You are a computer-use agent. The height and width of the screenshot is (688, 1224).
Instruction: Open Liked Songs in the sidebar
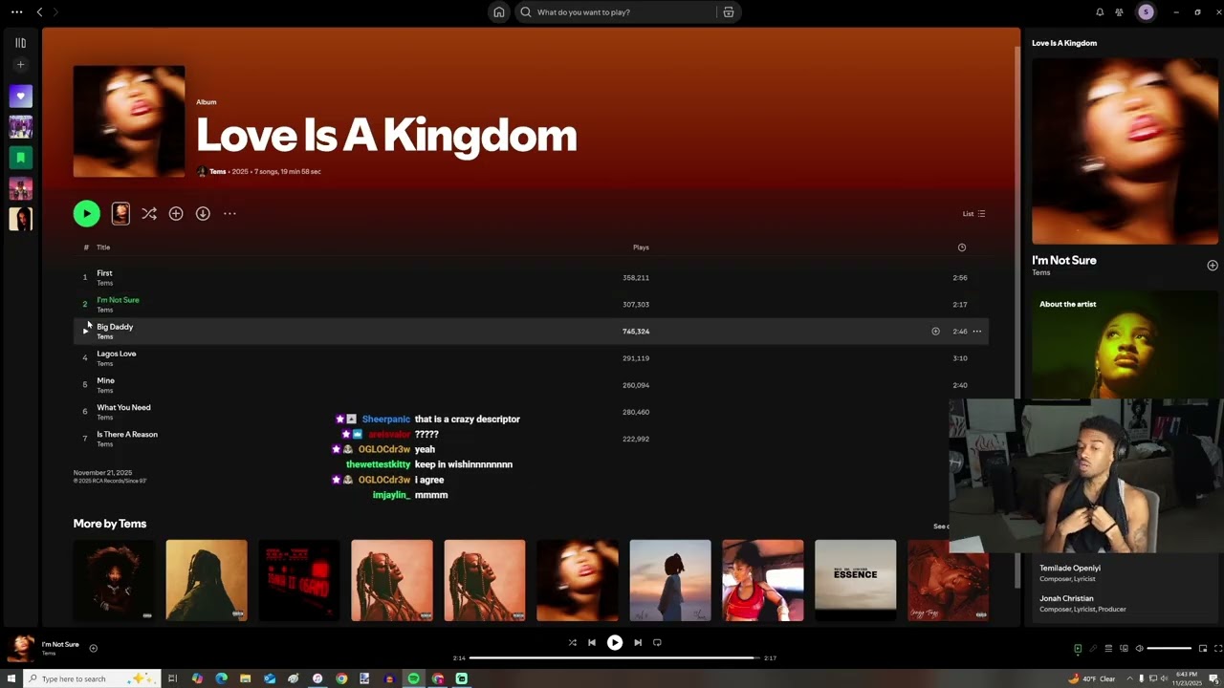20,97
